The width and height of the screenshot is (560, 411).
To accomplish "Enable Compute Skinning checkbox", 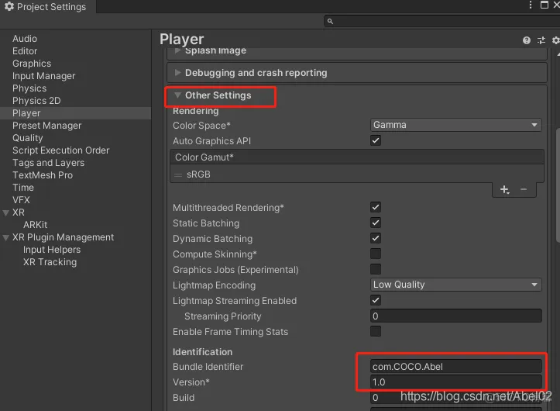I will pyautogui.click(x=376, y=254).
